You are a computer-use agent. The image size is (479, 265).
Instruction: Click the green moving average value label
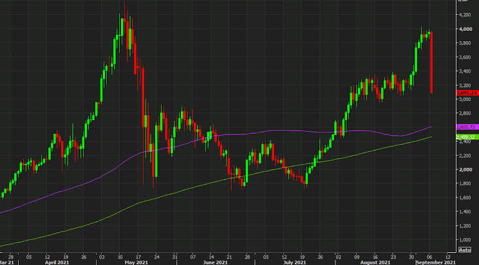(465, 137)
